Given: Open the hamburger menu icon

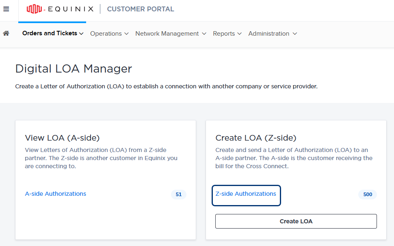Looking at the screenshot, I should (x=6, y=9).
